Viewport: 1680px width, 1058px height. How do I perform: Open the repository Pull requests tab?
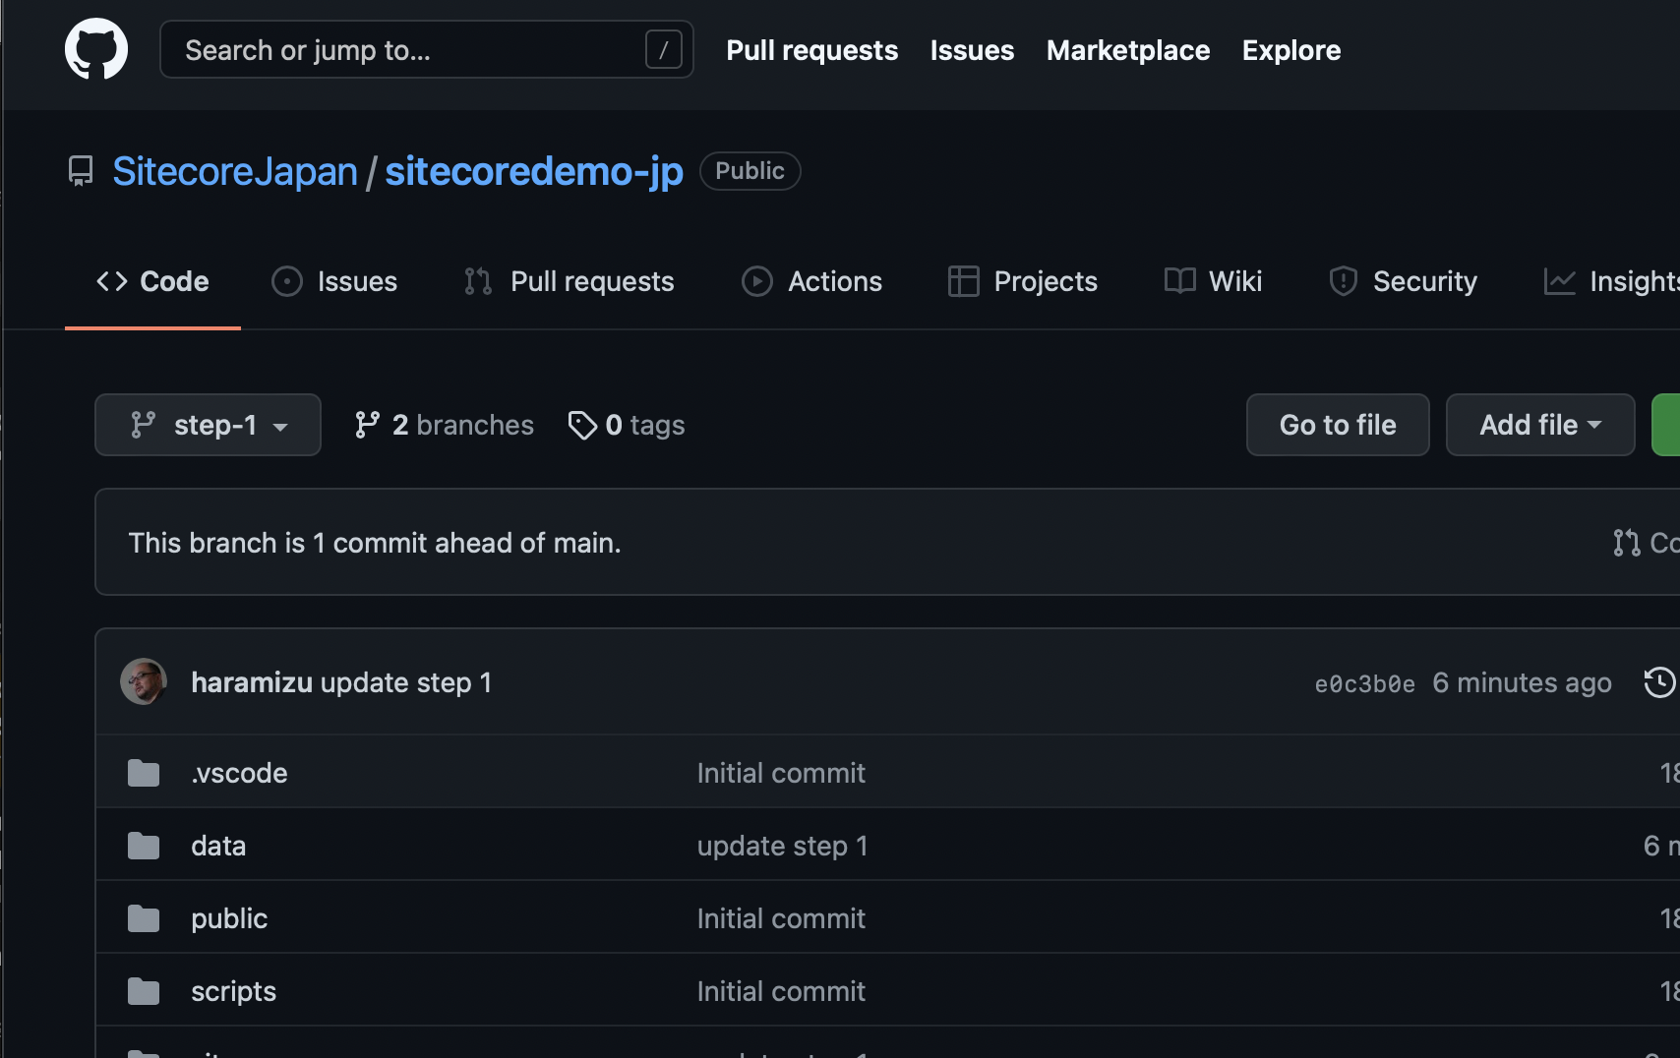point(569,281)
